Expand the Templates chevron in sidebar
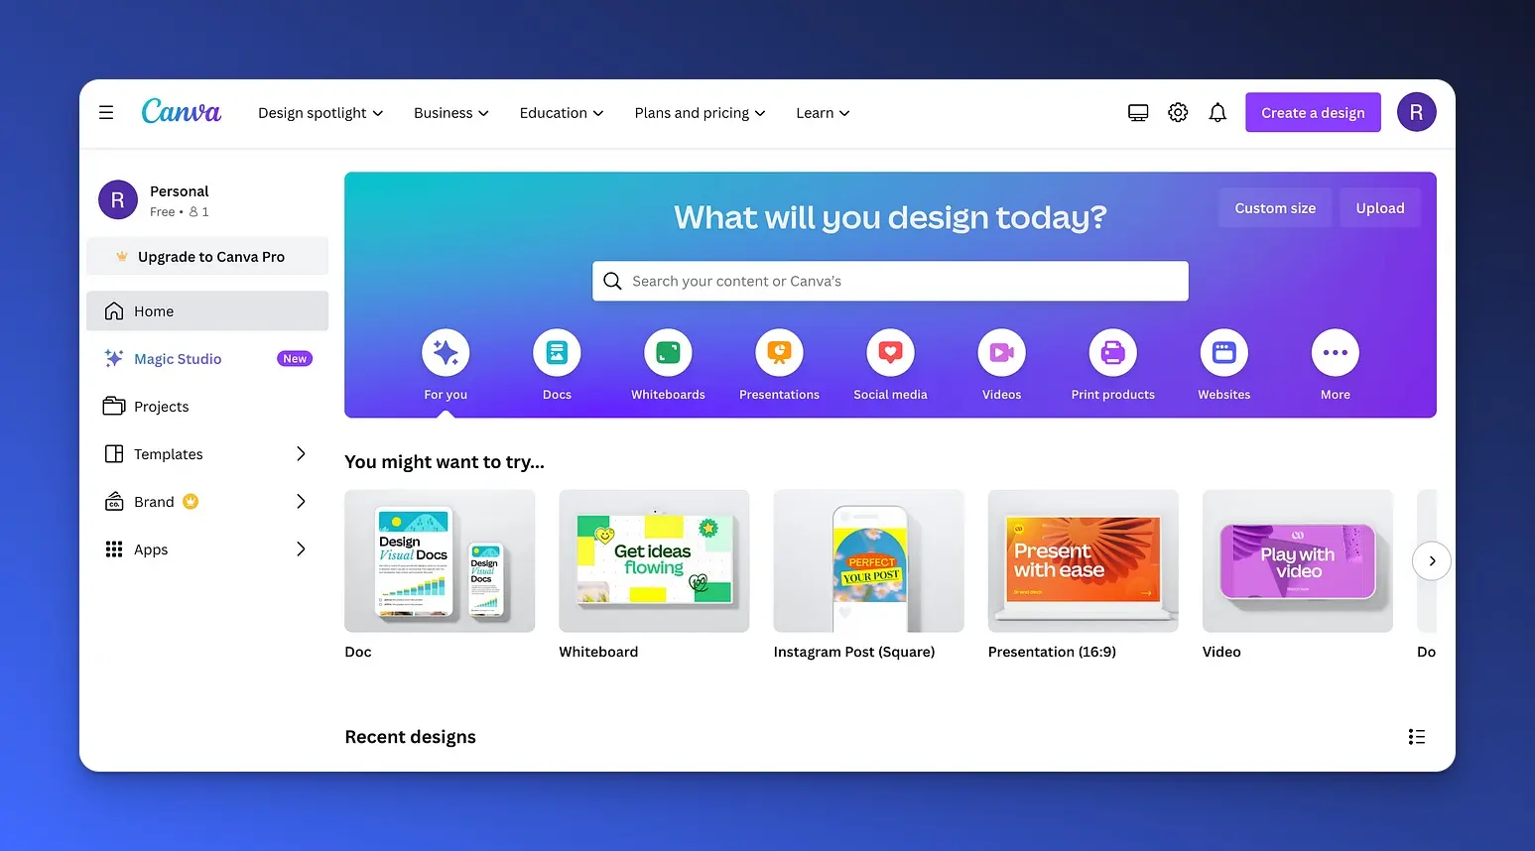1535x851 pixels. pyautogui.click(x=301, y=454)
